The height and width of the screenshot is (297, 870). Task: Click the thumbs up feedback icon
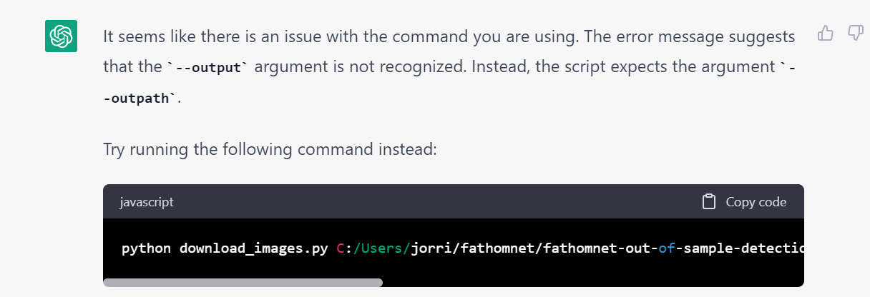826,33
